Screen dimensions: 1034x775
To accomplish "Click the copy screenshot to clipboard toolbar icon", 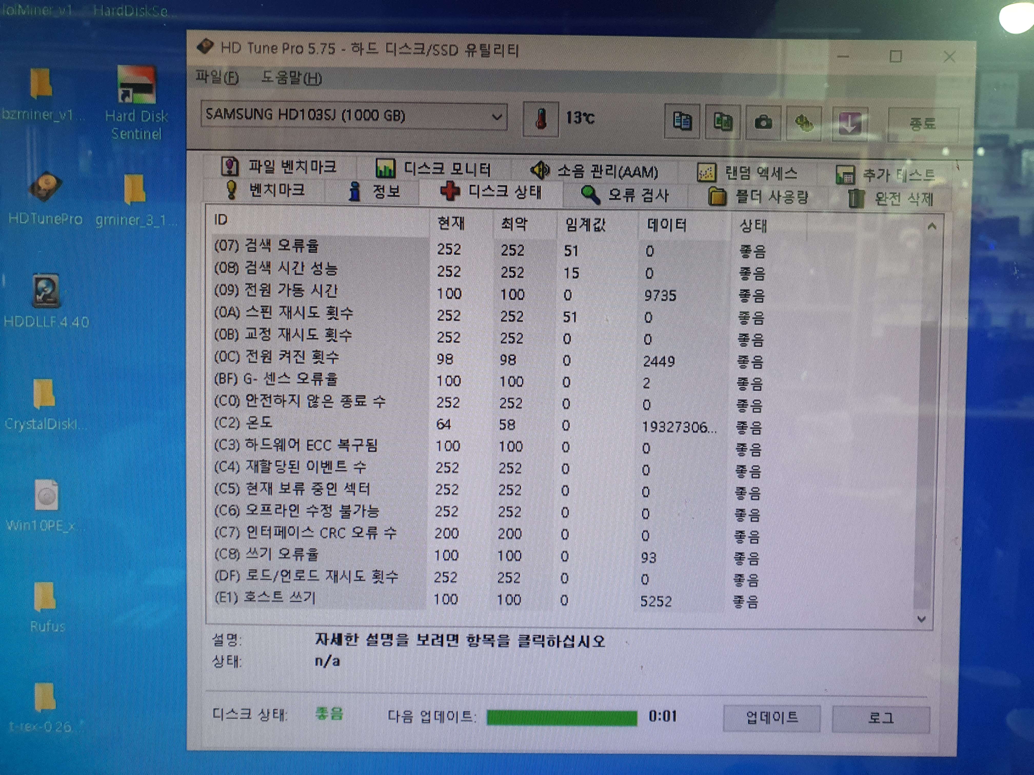I will tap(723, 122).
